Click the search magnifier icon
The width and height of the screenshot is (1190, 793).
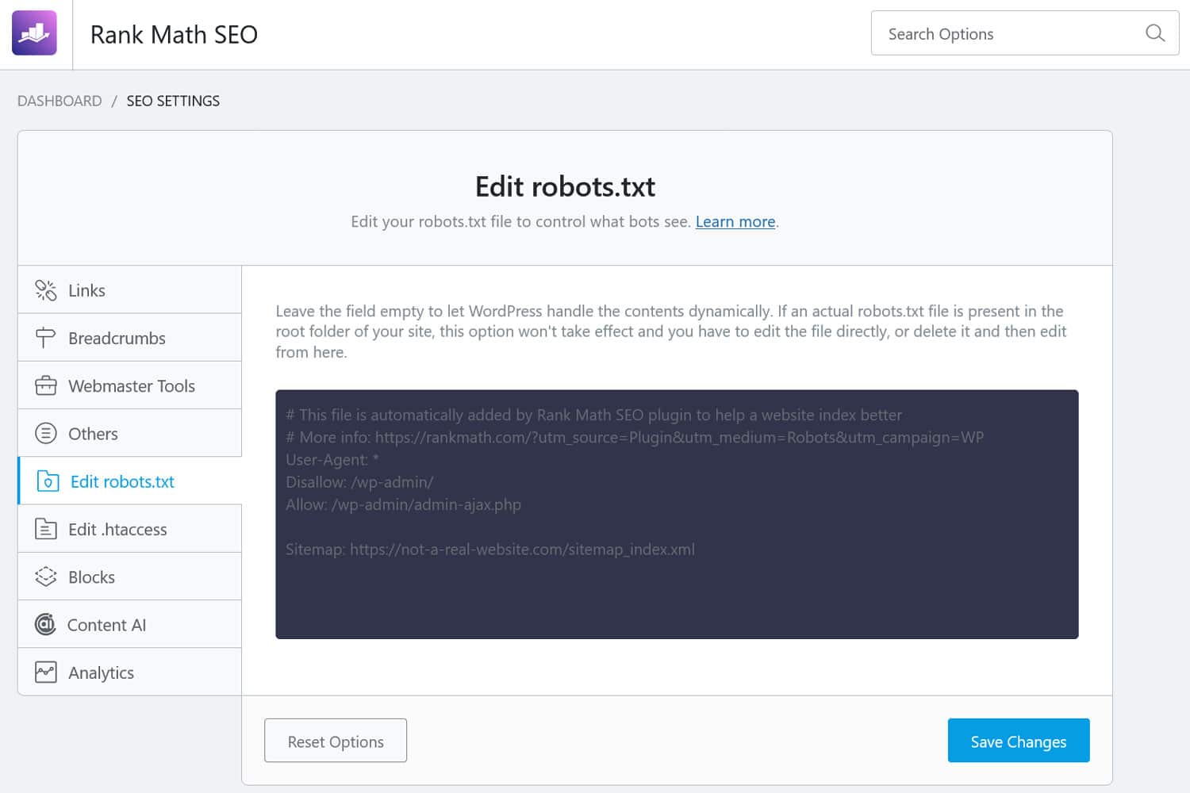[x=1155, y=33]
